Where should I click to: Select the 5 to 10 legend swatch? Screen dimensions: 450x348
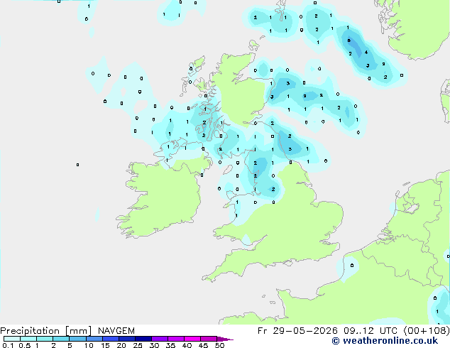click(x=78, y=339)
